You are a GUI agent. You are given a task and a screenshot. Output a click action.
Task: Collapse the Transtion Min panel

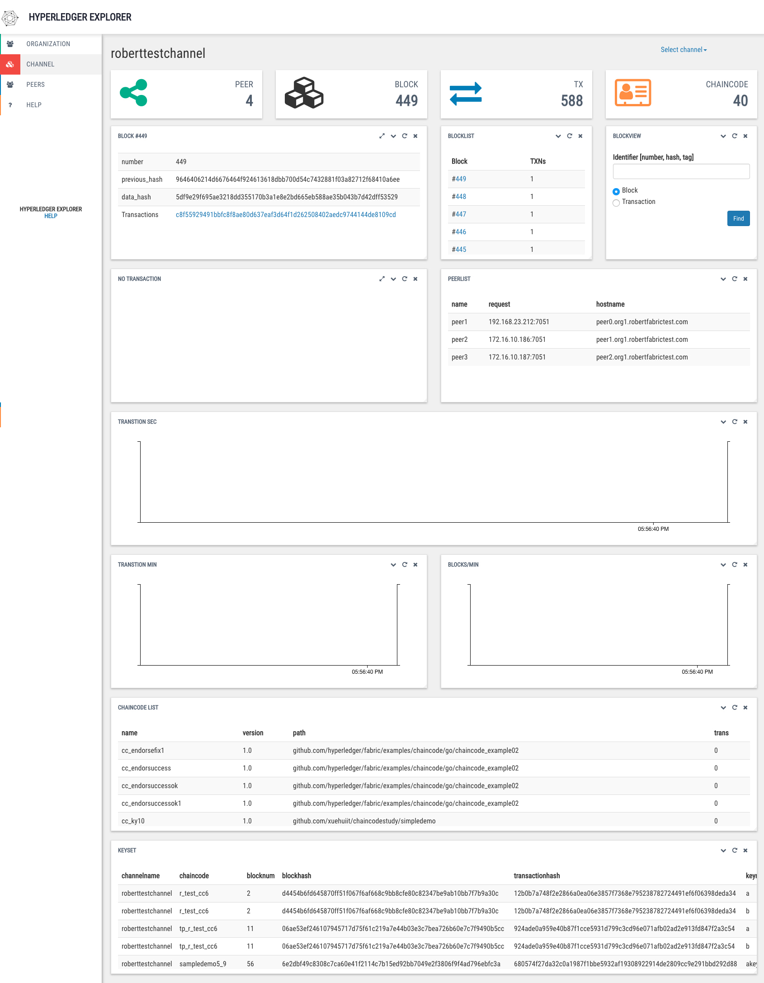tap(393, 565)
